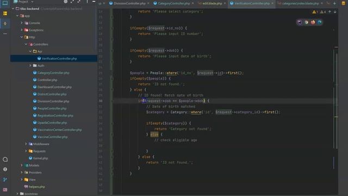Image resolution: width=348 pixels, height=196 pixels.
Task: Click Select Opened File target icon
Action: tap(65, 2)
